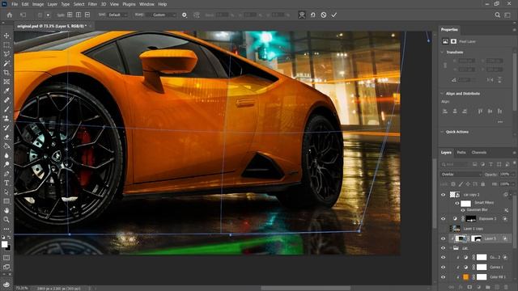Screen dimensions: 518x291
Task: Toggle Smart Filters visibility
Action: [457, 203]
